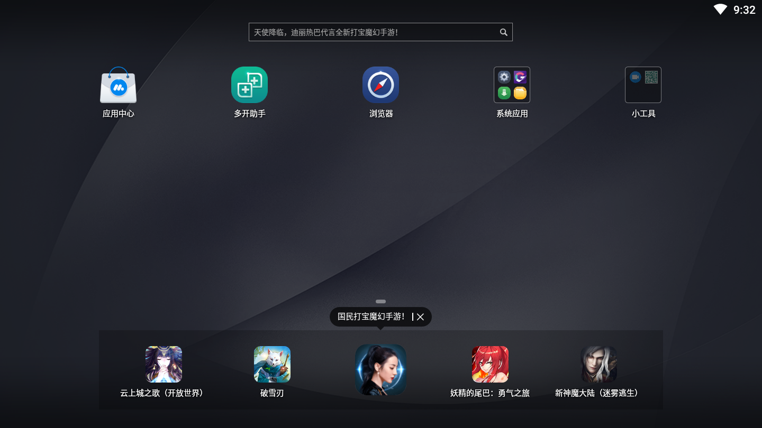Launch the 多开助手 multi-instance helper
This screenshot has height=428, width=762.
(x=249, y=85)
